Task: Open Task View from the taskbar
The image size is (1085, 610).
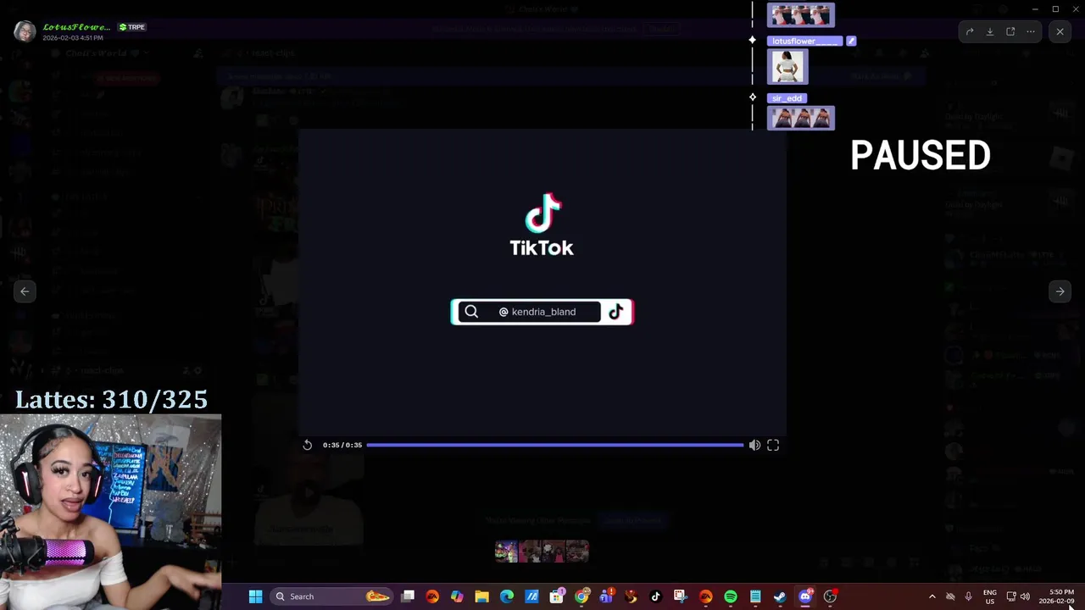Action: [408, 596]
